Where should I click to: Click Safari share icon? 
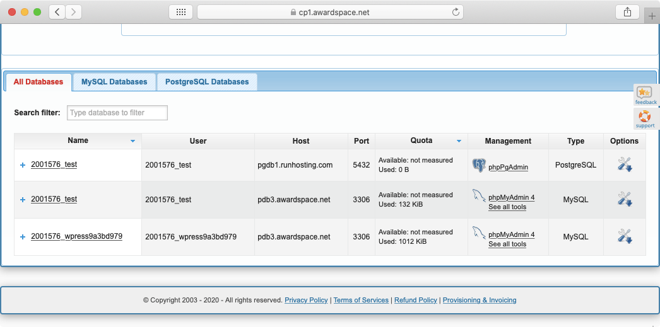click(x=627, y=12)
